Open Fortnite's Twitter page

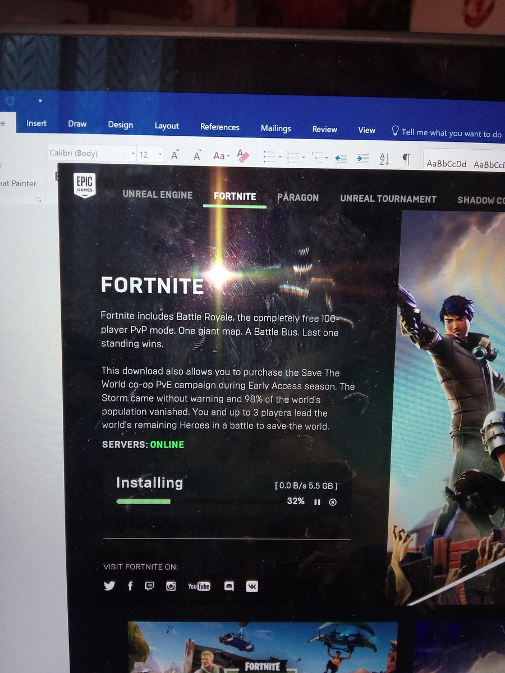(109, 586)
